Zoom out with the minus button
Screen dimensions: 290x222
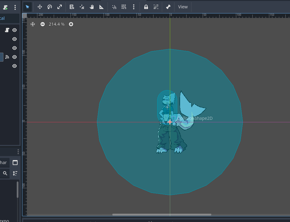coord(43,24)
